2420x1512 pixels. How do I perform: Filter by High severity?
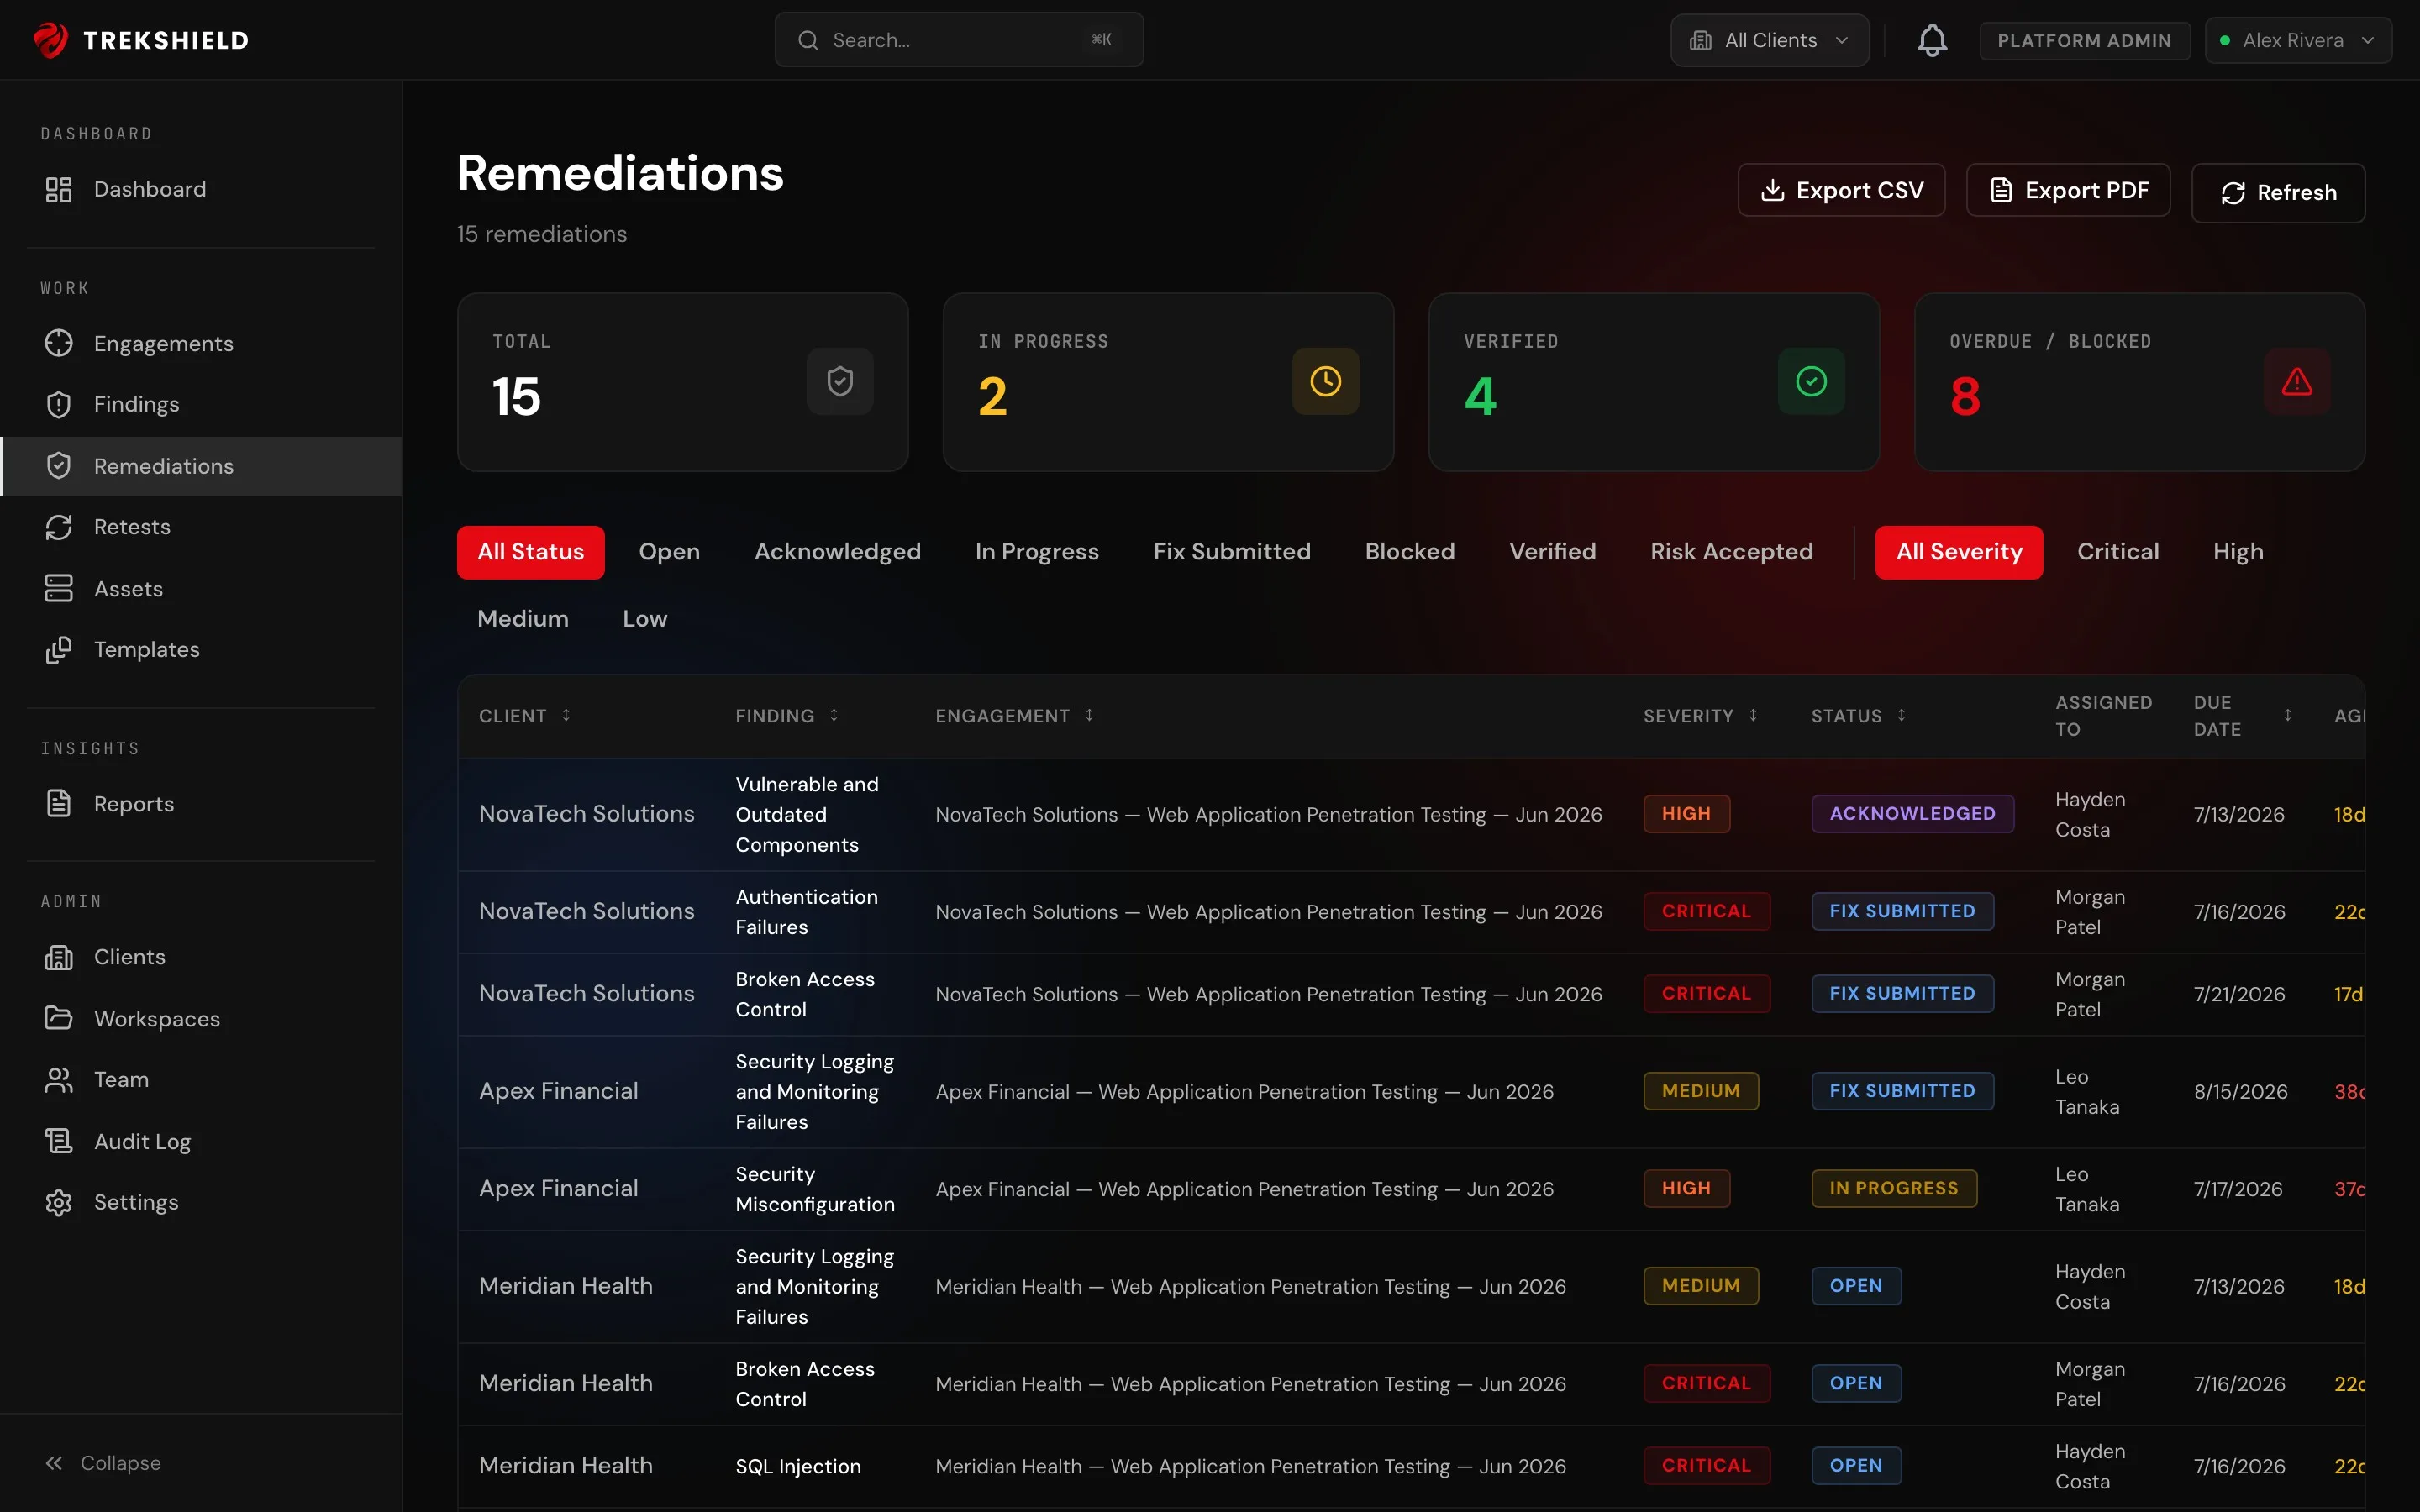tap(2238, 552)
